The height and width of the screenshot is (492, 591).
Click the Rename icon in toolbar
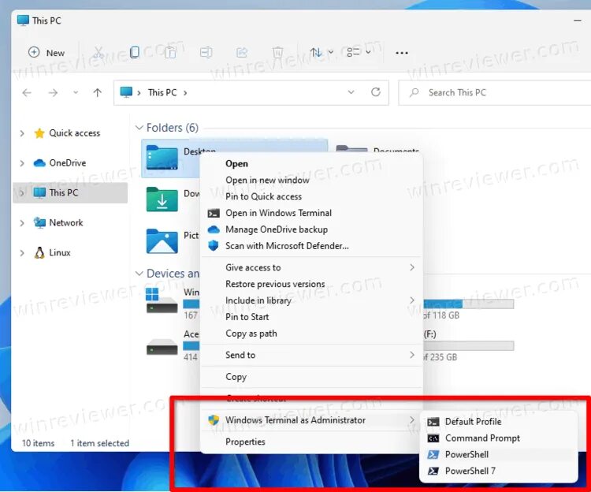[x=206, y=52]
